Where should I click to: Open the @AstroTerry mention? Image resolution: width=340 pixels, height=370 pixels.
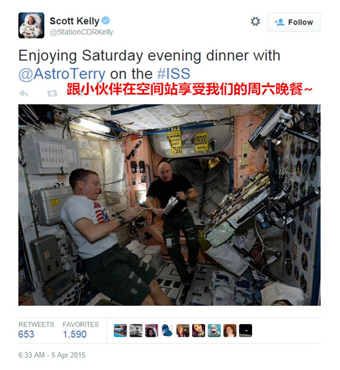pyautogui.click(x=62, y=74)
